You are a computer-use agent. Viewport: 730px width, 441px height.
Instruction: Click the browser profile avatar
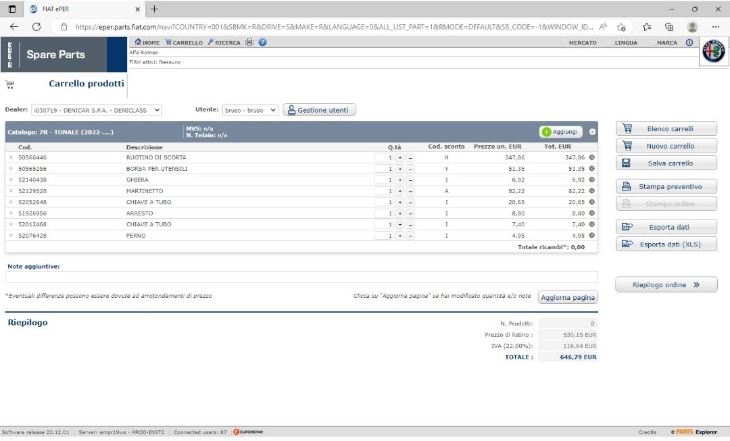pyautogui.click(x=692, y=27)
